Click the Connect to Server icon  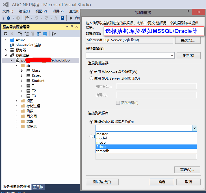pos(27,34)
